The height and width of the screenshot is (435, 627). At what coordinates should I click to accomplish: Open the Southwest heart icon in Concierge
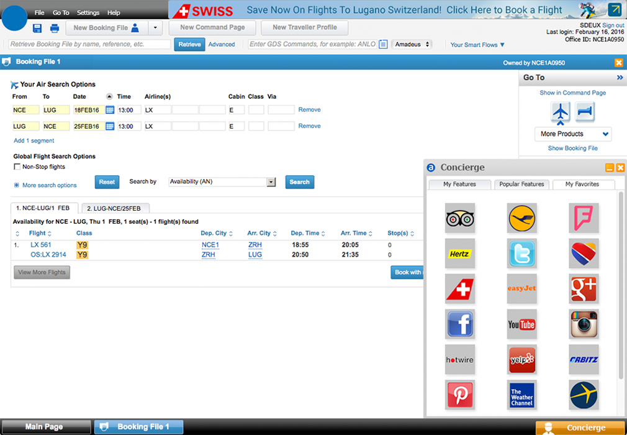point(584,254)
